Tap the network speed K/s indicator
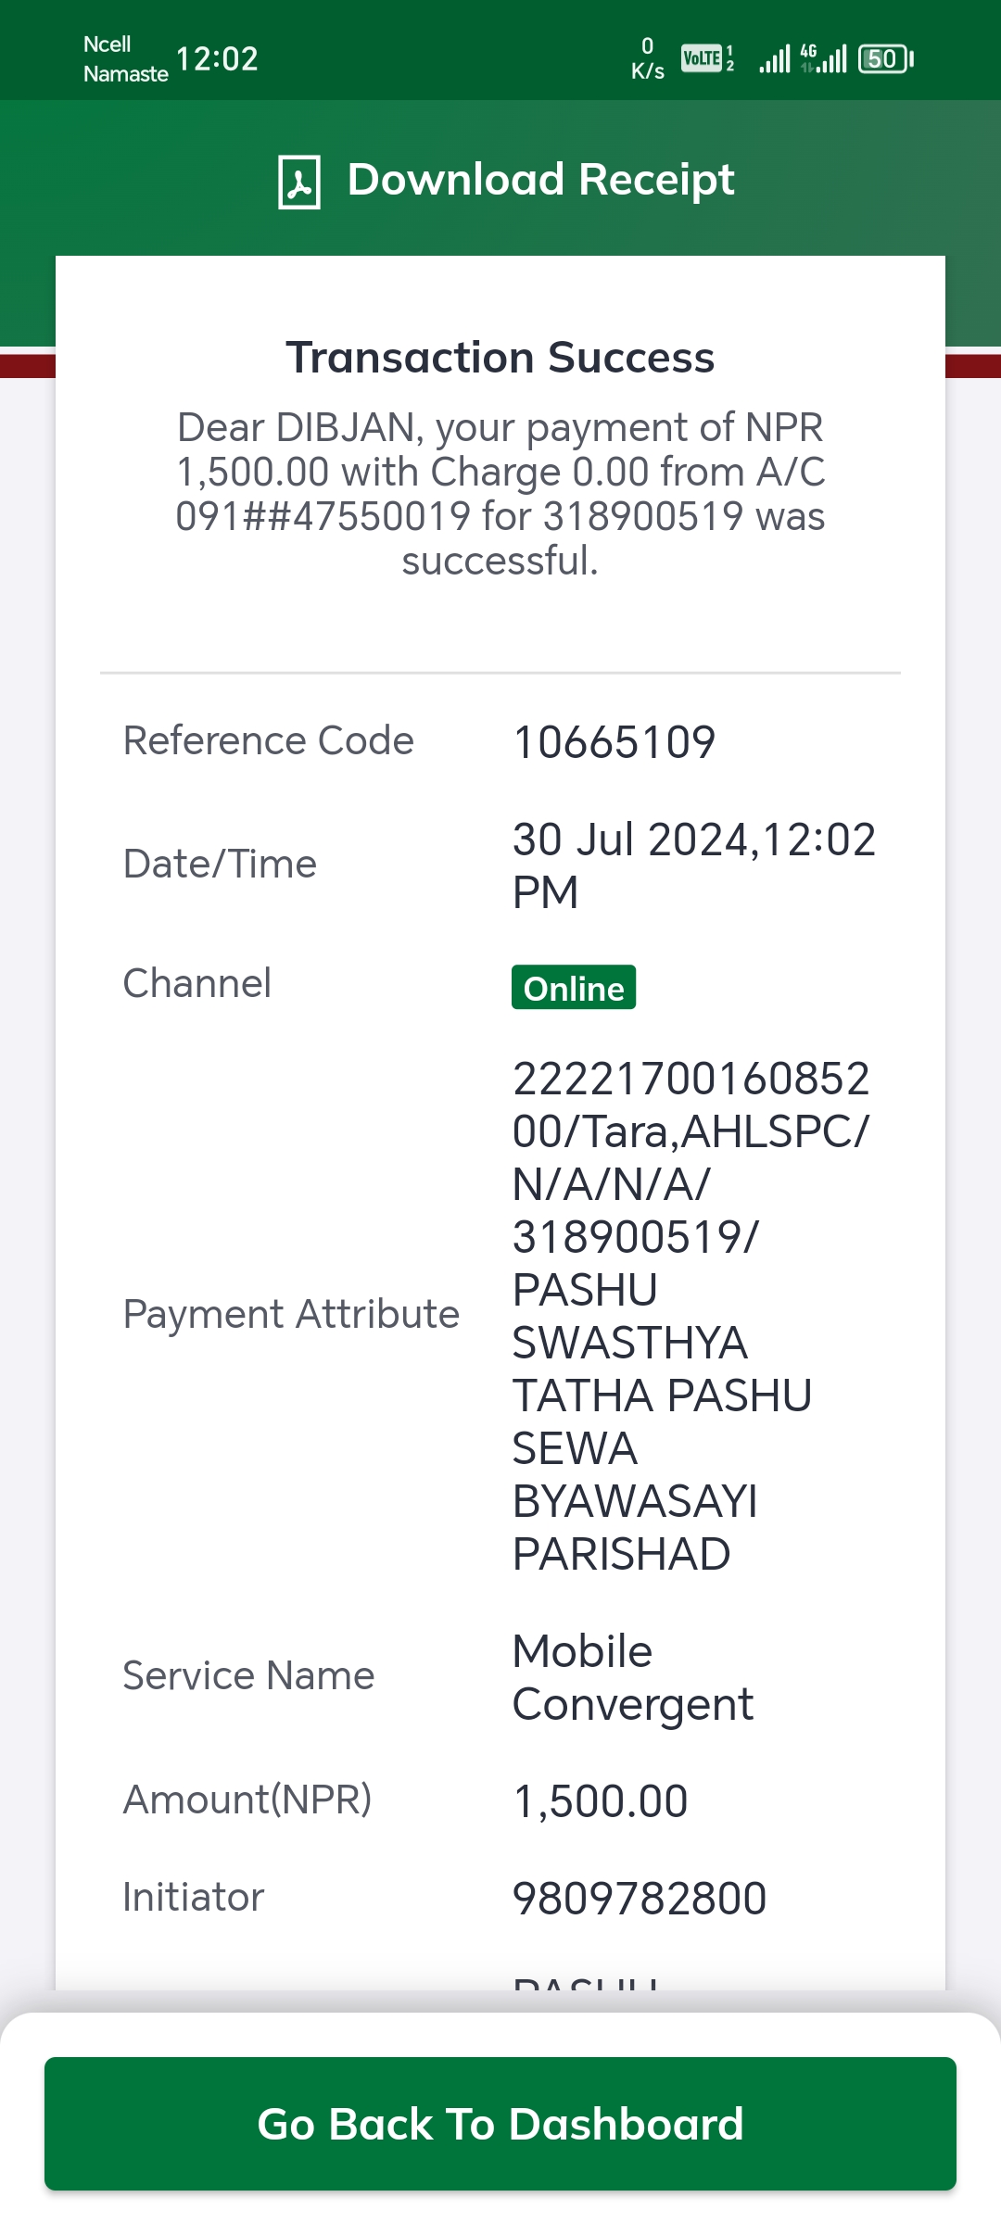 point(647,58)
